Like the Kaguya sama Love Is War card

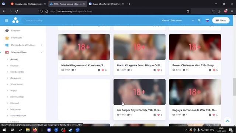point(214,115)
